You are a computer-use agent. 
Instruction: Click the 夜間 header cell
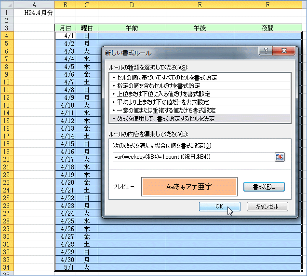click(267, 28)
